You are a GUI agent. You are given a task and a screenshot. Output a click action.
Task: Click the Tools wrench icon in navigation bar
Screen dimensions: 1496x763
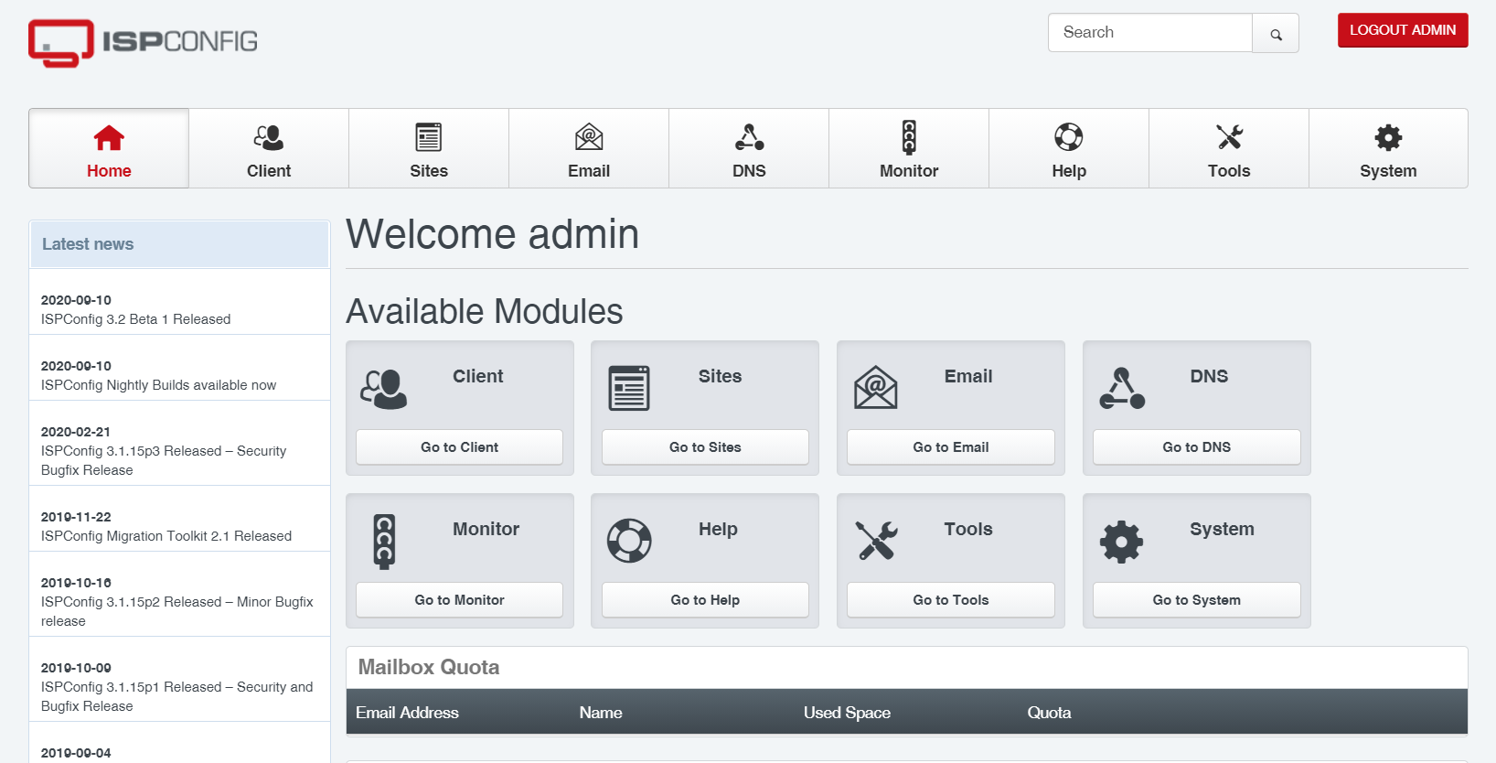coord(1229,137)
